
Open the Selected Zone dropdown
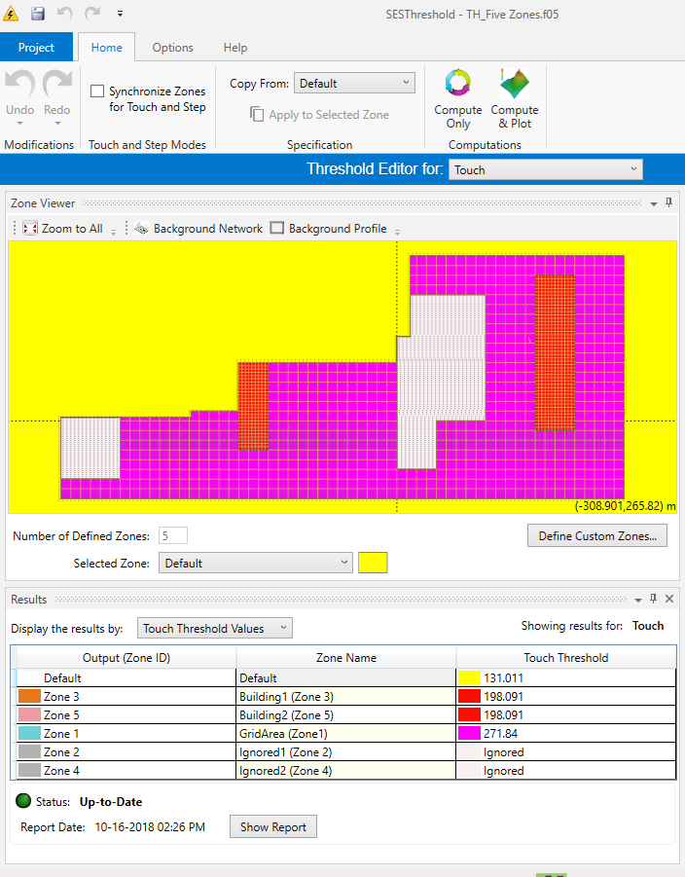(255, 563)
